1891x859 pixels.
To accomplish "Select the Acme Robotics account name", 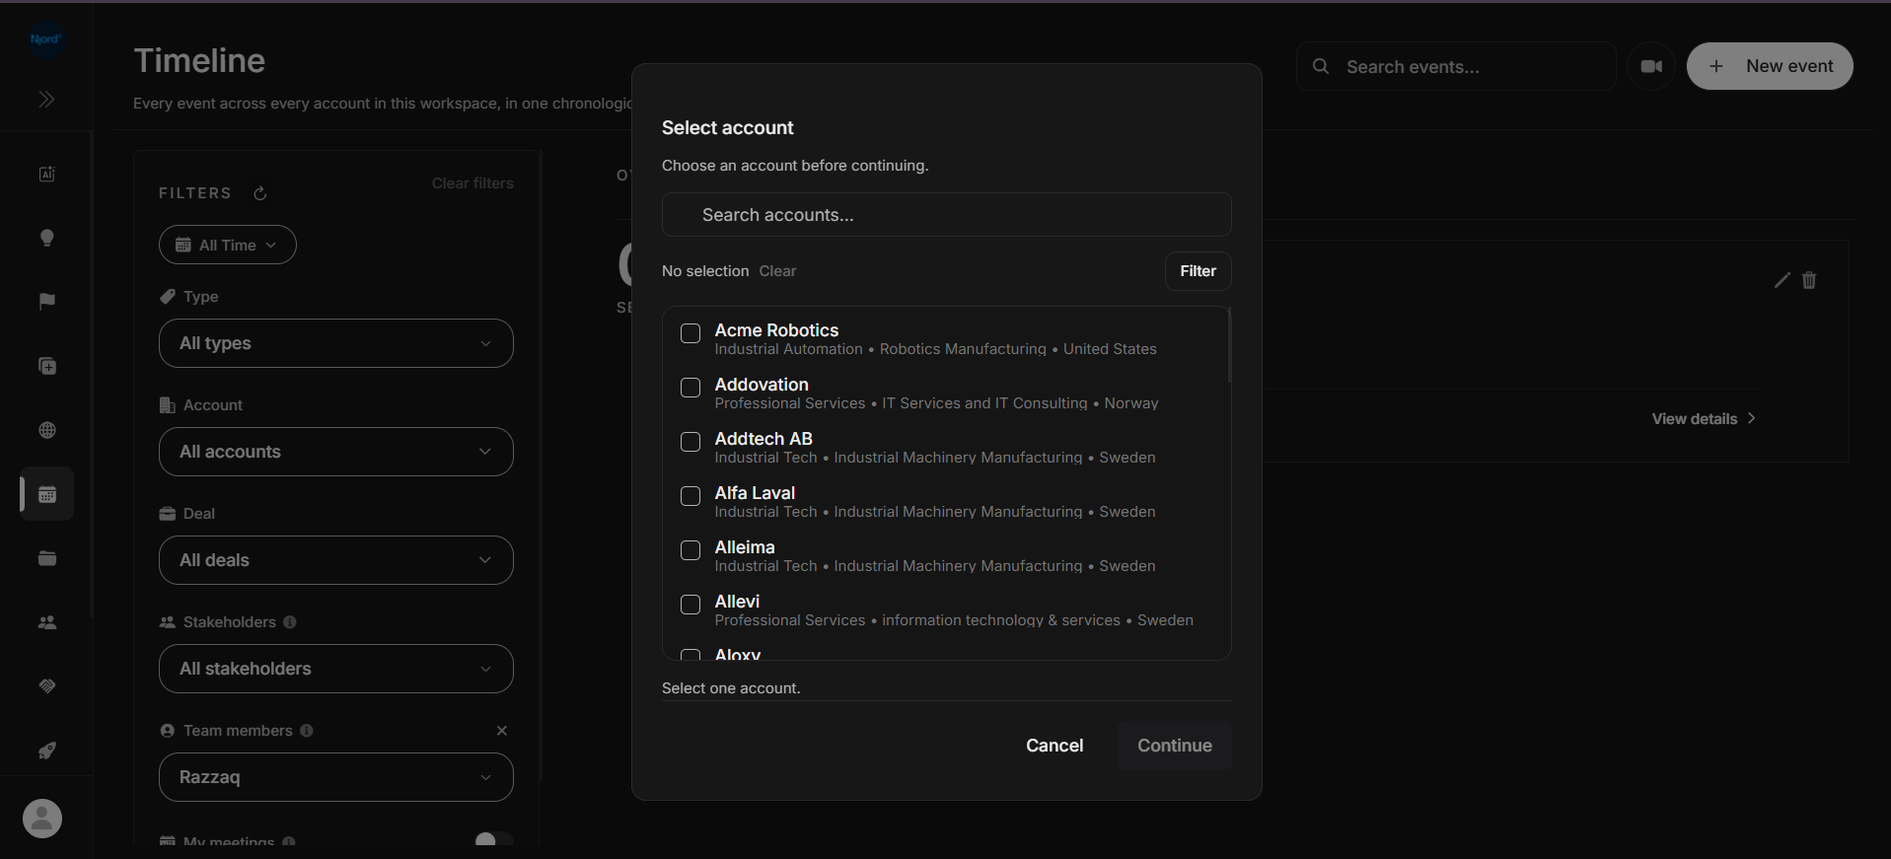I will coord(777,330).
